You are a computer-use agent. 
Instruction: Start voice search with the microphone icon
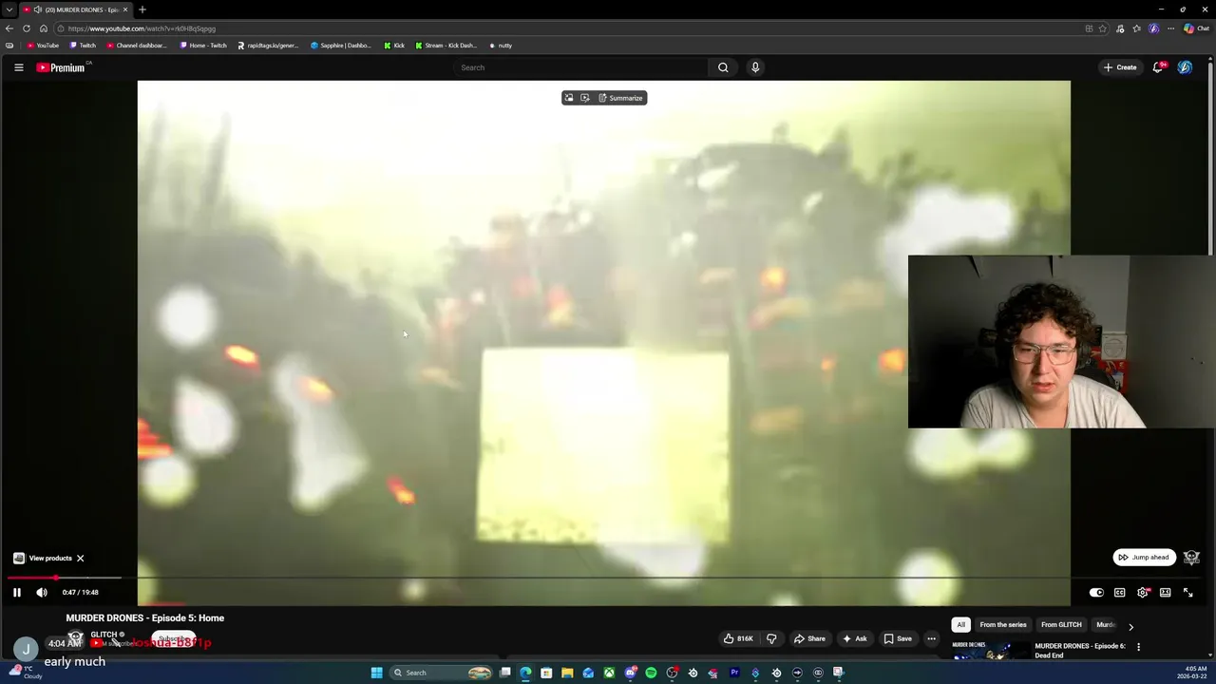point(755,67)
